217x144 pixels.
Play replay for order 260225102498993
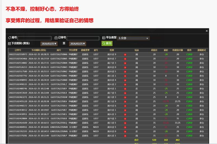pos(125,80)
